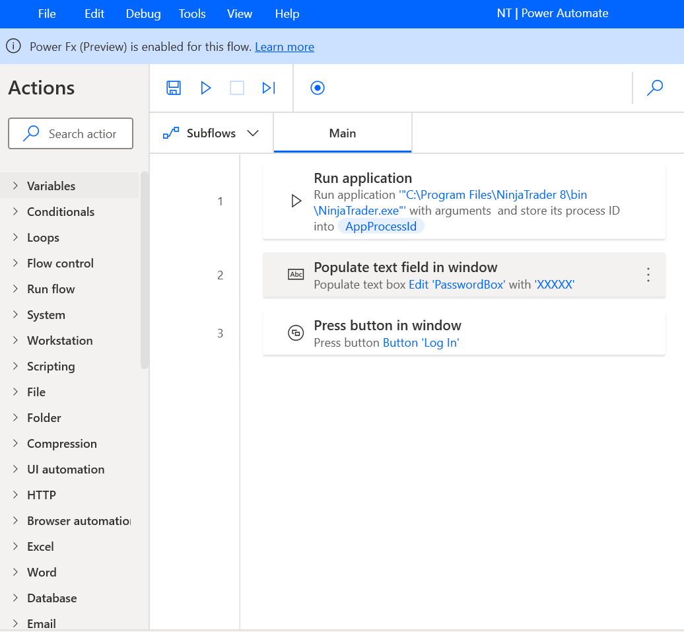The width and height of the screenshot is (684, 632).
Task: Select line number 2 in the flow
Action: coord(221,275)
